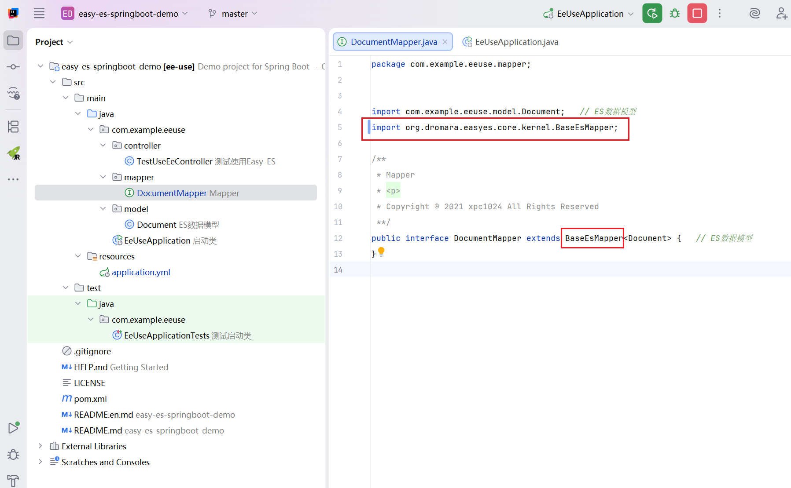Collapse the src folder

(53, 82)
